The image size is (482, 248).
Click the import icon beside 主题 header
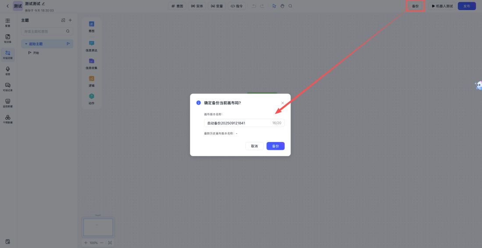[x=63, y=20]
